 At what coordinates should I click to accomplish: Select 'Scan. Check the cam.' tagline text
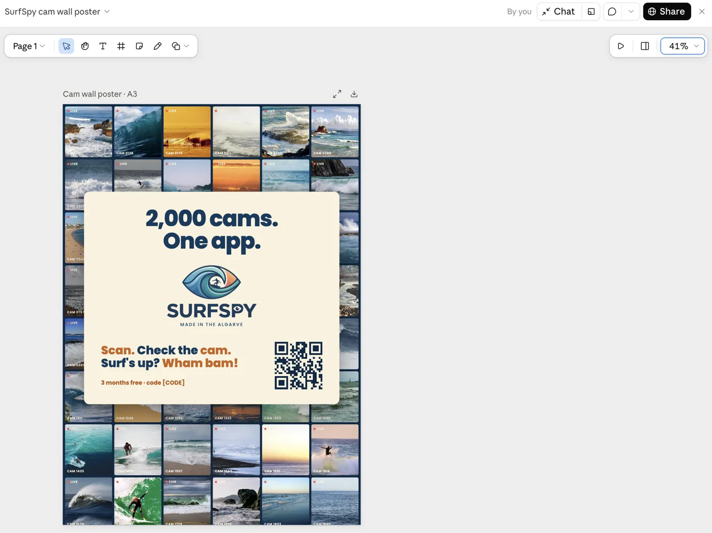point(166,350)
